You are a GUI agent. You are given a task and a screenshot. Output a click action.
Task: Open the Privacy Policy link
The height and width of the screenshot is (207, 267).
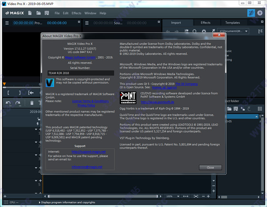[x=86, y=106]
